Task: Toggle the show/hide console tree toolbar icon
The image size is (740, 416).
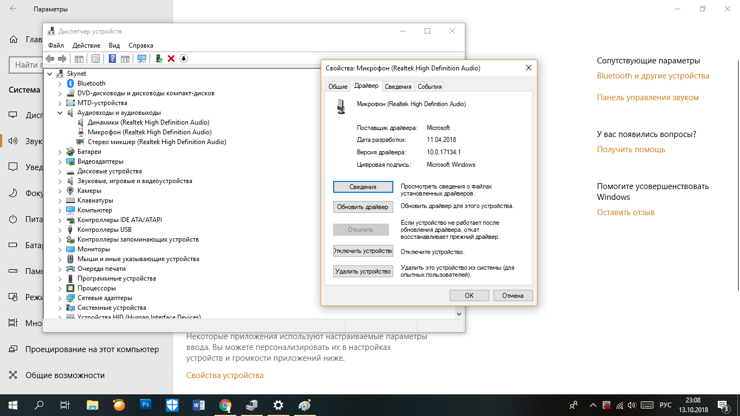Action: click(x=79, y=58)
